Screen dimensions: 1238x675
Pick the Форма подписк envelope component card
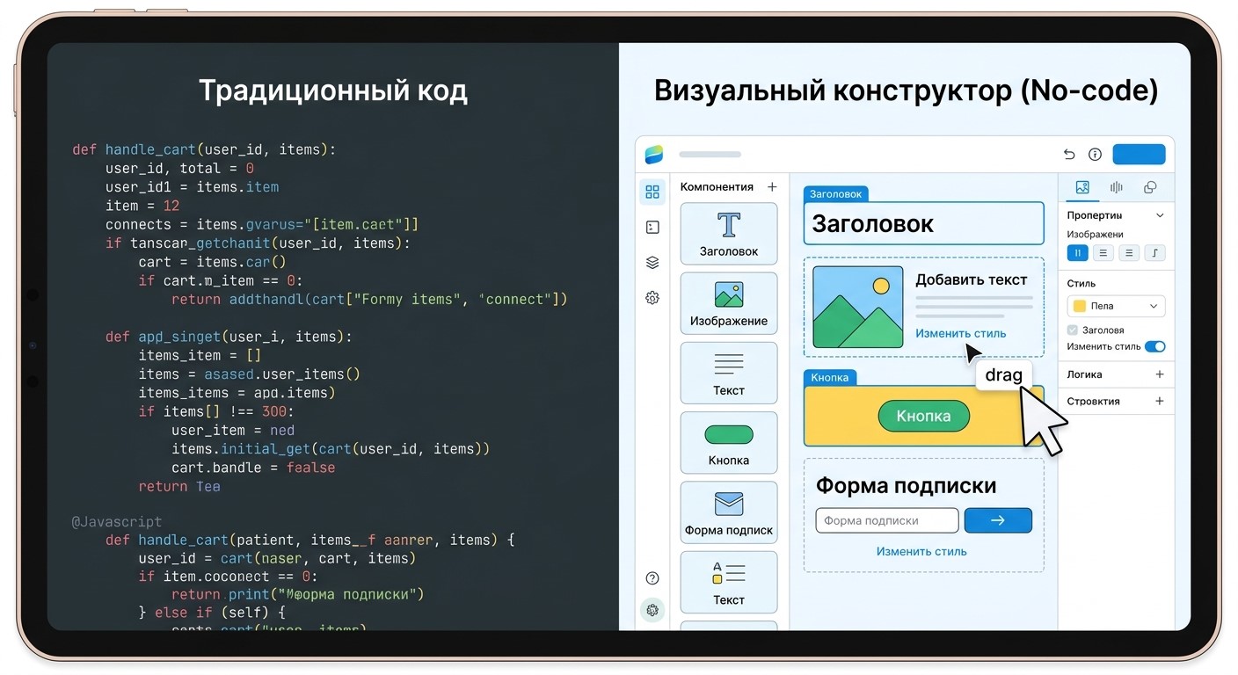[729, 512]
